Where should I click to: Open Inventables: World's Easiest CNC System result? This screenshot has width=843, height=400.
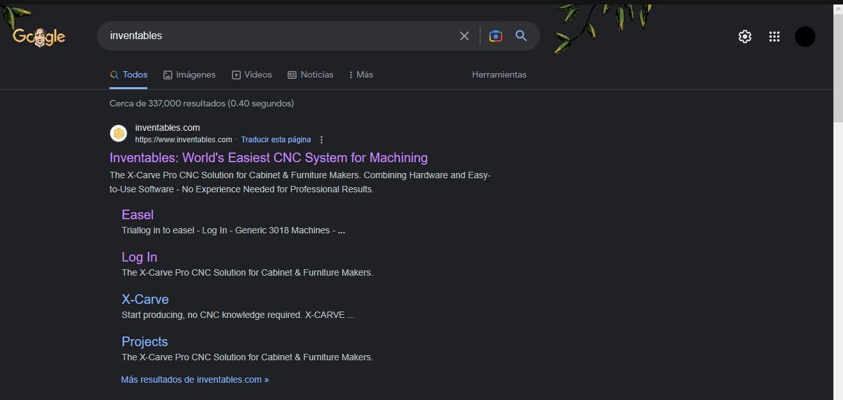268,158
